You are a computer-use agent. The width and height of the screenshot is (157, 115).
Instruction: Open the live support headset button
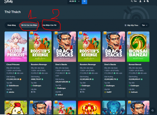[x=152, y=110]
